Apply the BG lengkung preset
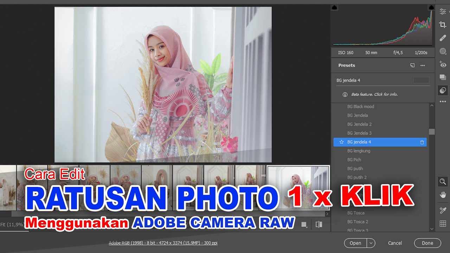This screenshot has height=253, width=450. [x=359, y=151]
